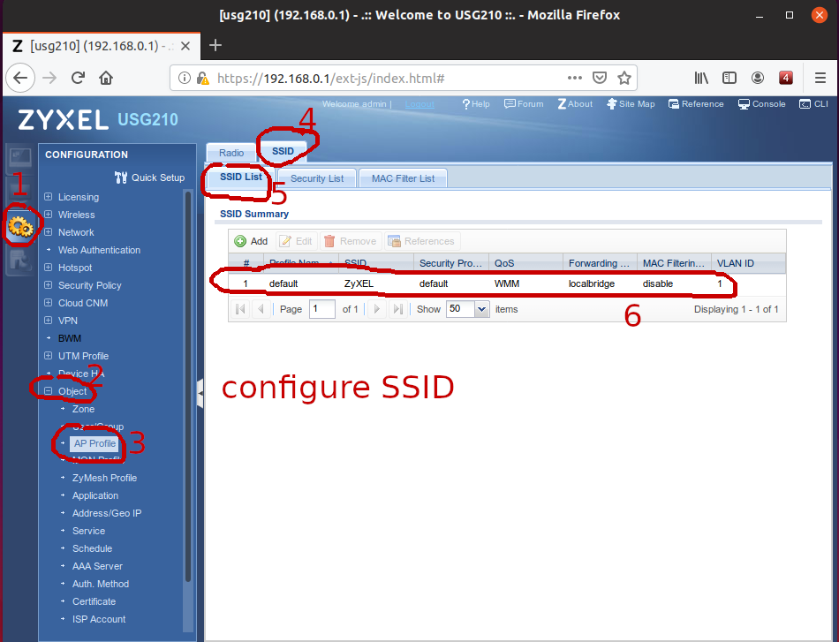Click the page number input field
Image resolution: width=839 pixels, height=642 pixels.
point(322,309)
